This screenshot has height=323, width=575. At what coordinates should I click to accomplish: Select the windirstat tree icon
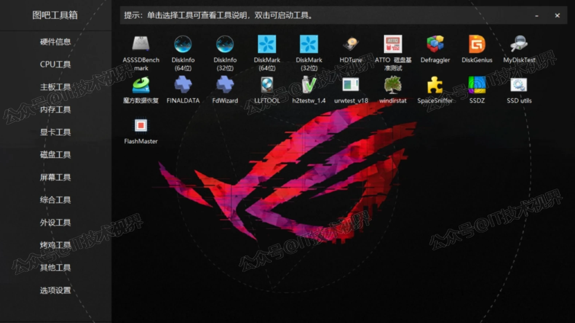tap(393, 85)
